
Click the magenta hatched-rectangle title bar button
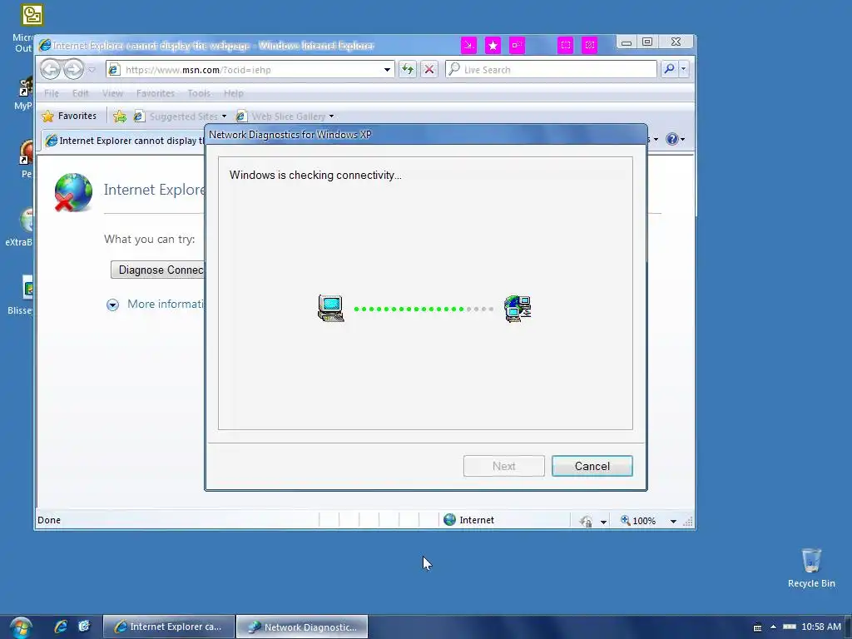pos(590,45)
